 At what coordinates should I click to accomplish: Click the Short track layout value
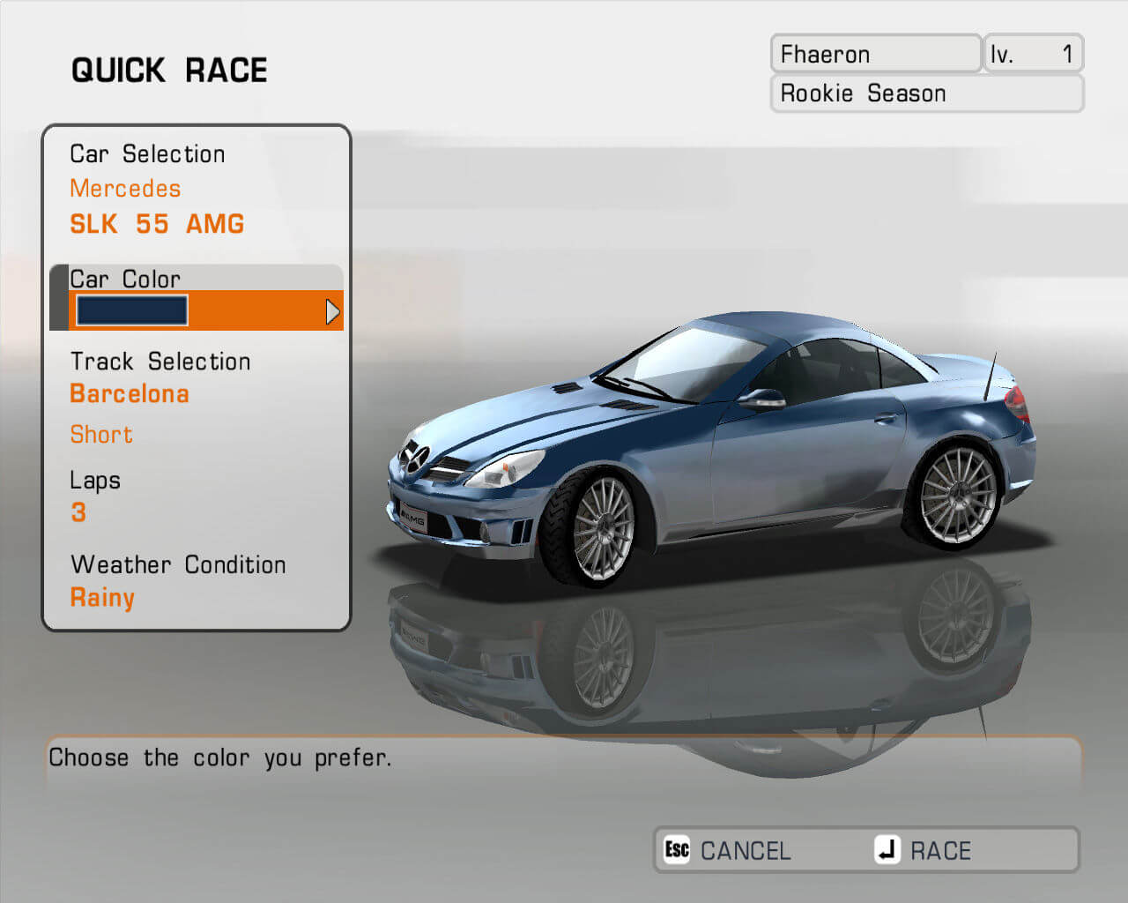(101, 434)
